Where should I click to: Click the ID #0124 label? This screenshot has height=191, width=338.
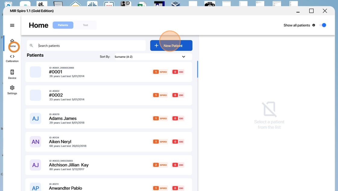(x=54, y=138)
